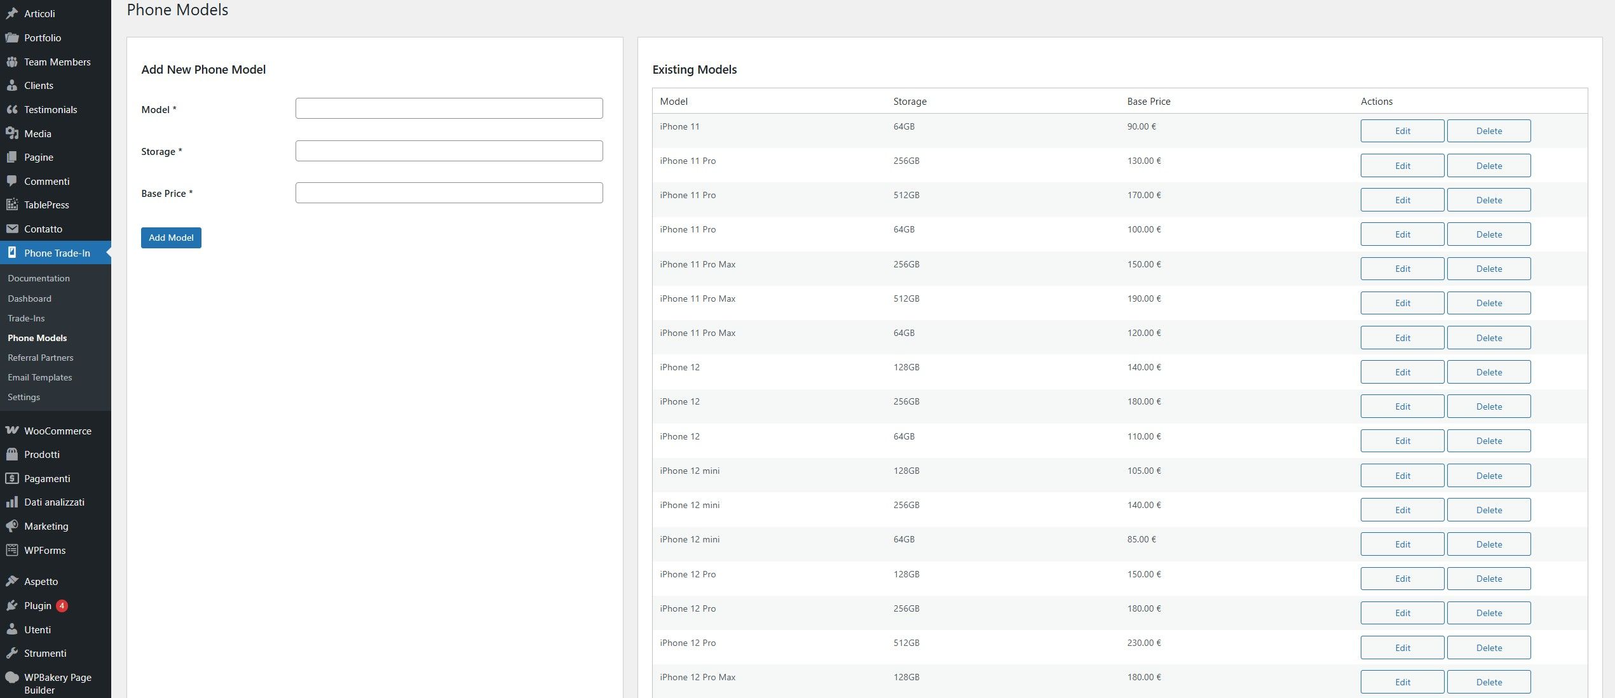
Task: Open the Referral Partners submenu item
Action: pos(40,358)
